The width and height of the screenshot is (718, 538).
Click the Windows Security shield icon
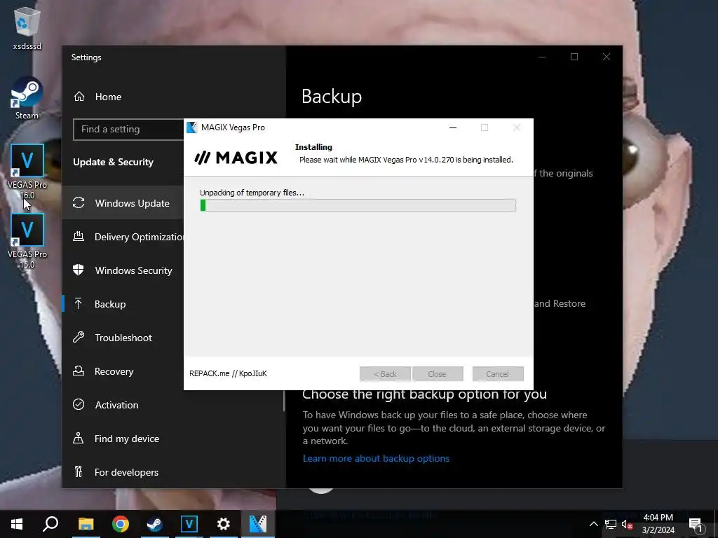click(79, 270)
